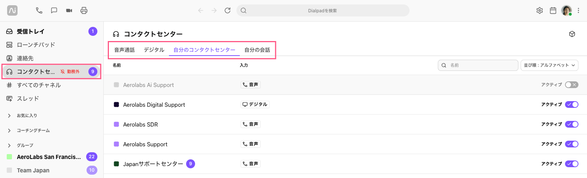Open ローンチパッド in the sidebar
This screenshot has height=178, width=587.
coord(51,45)
